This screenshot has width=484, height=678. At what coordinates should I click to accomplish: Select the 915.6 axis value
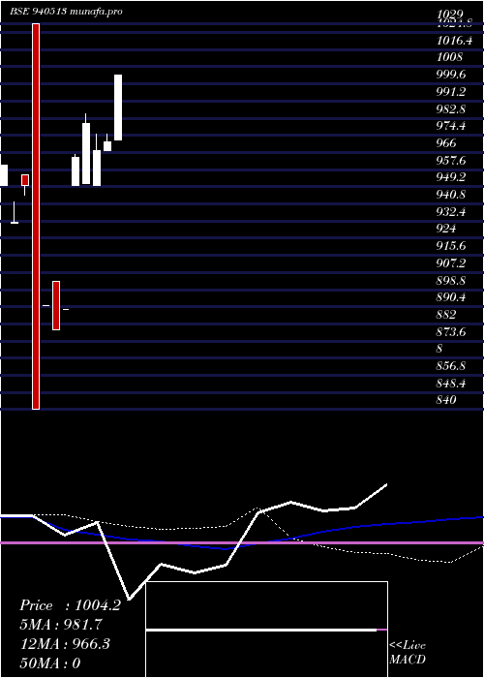click(451, 246)
